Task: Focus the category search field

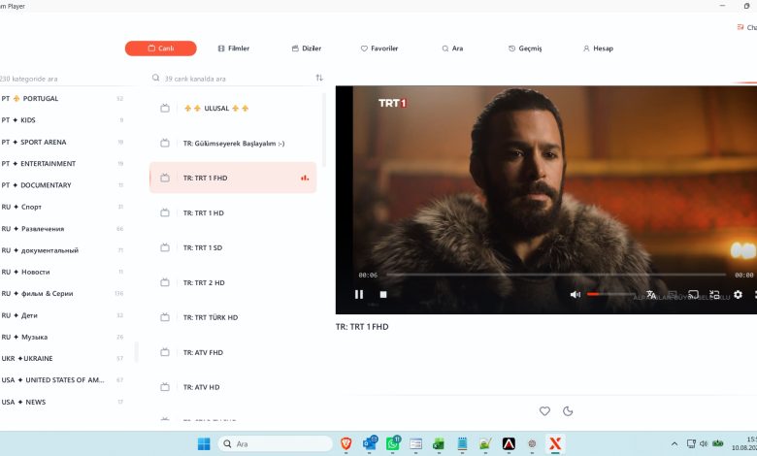Action: (x=63, y=79)
